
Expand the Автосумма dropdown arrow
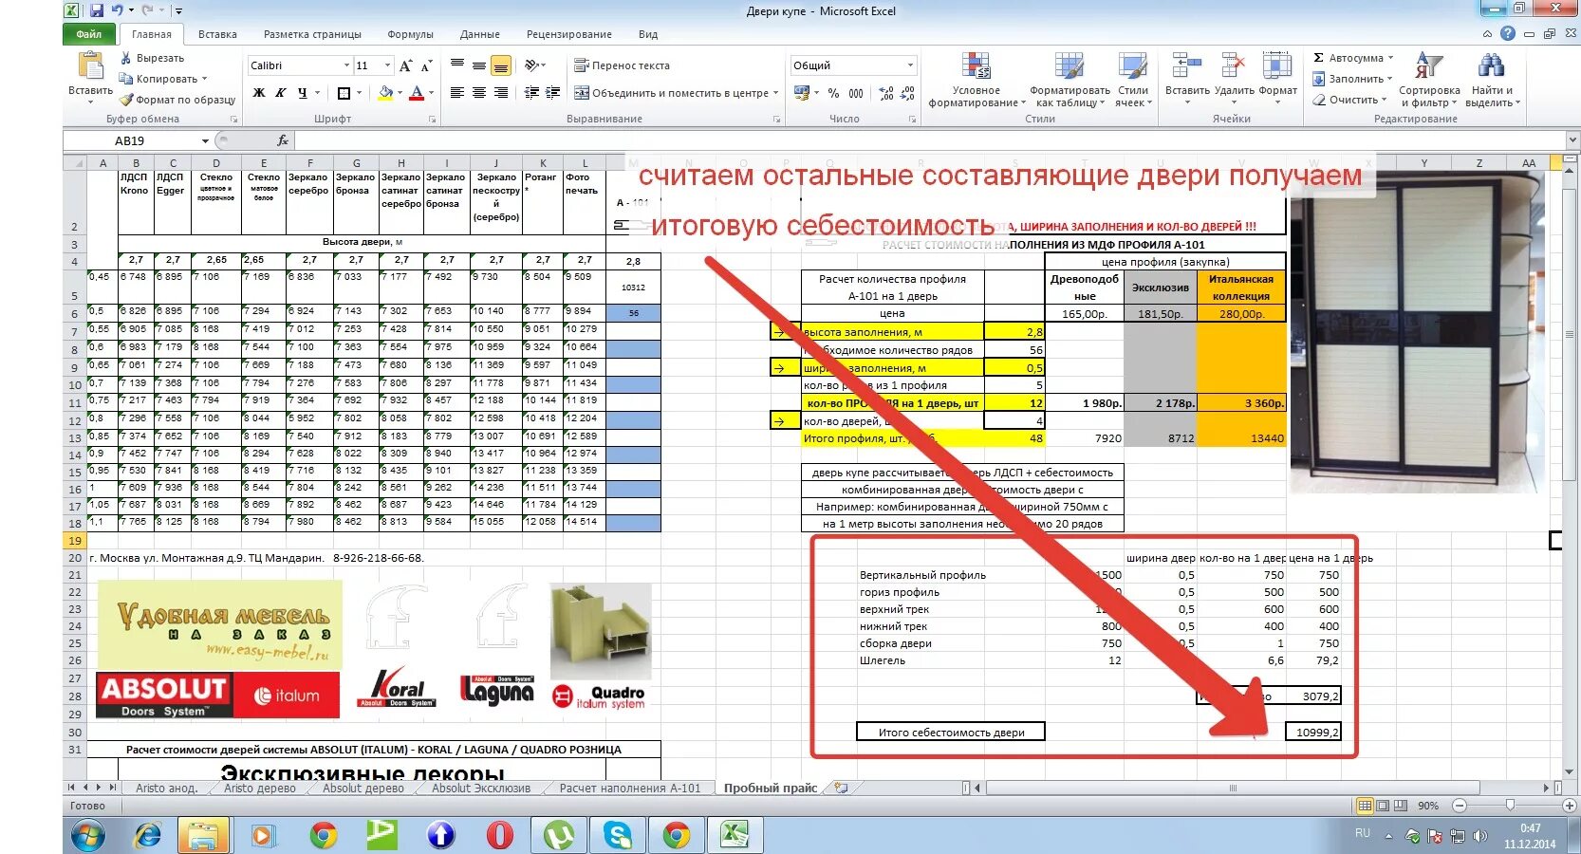(x=1391, y=58)
